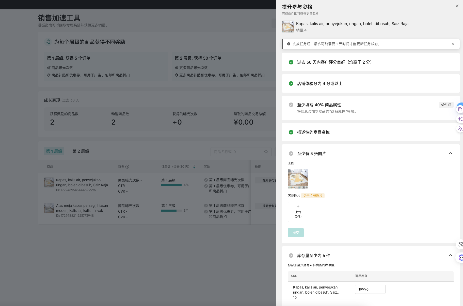Image resolution: width=463 pixels, height=306 pixels.
Task: Click the green check for 过去 30 天内客户评分良好
Action: point(291,62)
